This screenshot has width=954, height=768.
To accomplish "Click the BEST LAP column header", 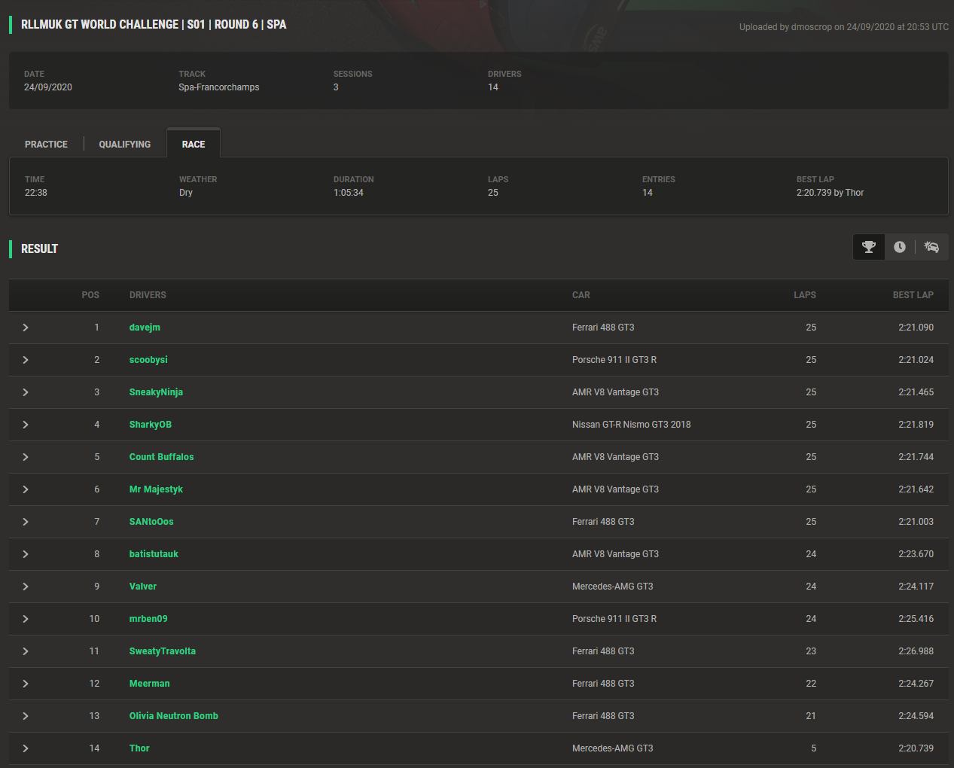I will point(913,295).
